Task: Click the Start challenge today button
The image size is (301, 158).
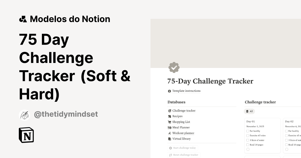Action: pos(183,148)
